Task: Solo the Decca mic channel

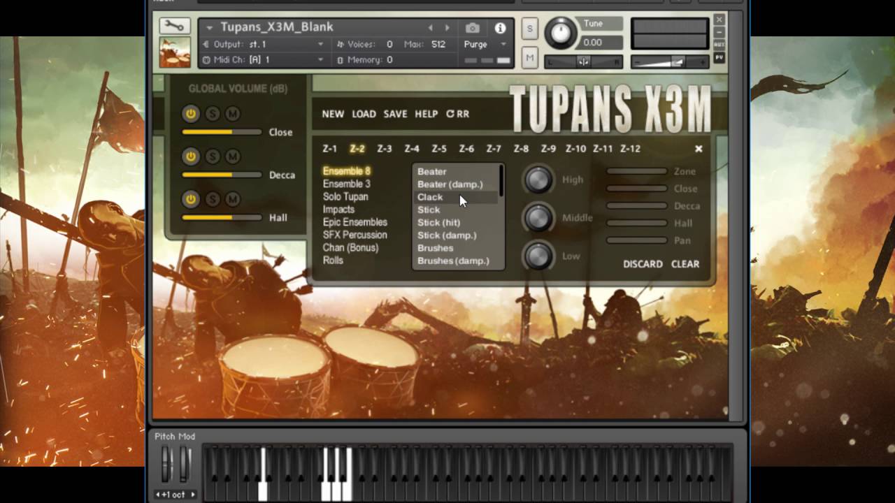Action: (213, 156)
